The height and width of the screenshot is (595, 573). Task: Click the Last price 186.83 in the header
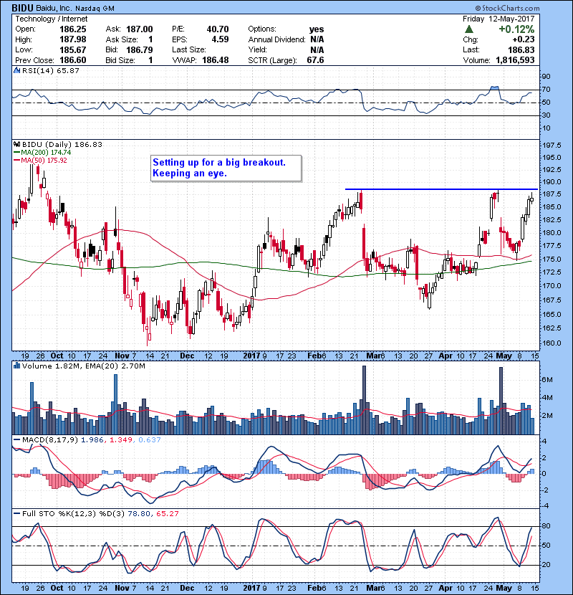521,49
